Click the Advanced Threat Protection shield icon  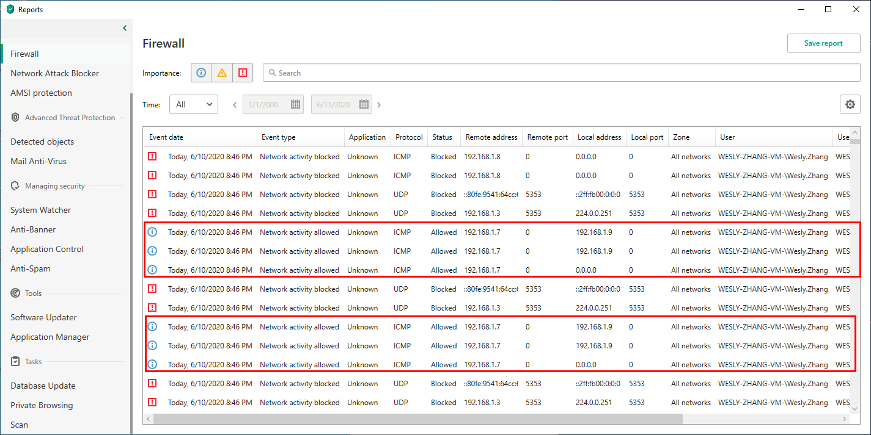pos(16,117)
